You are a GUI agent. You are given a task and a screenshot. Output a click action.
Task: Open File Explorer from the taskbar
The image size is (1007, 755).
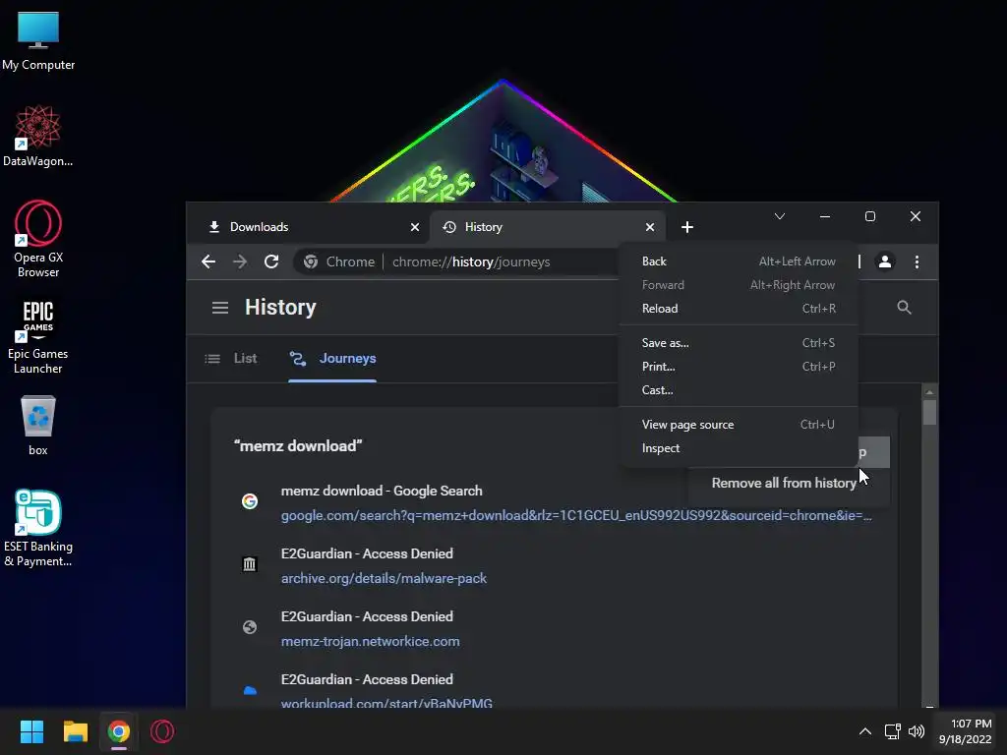point(75,731)
